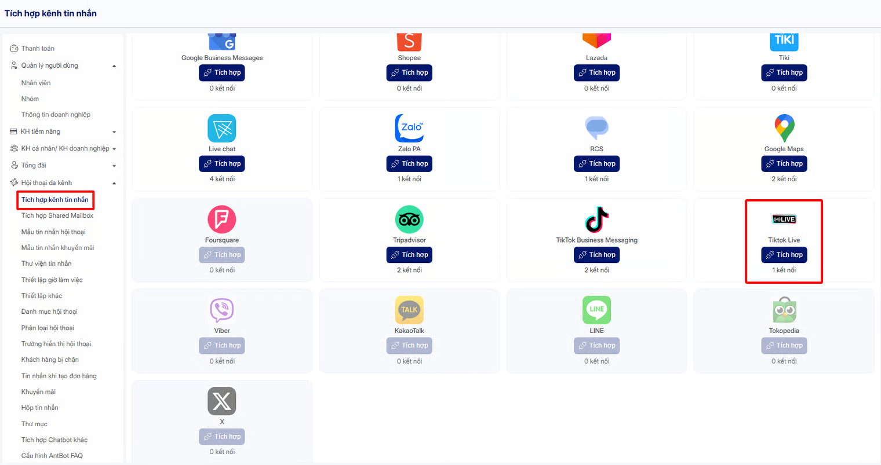Image resolution: width=881 pixels, height=465 pixels.
Task: Collapse the Quản lý người dùng section
Action: click(x=114, y=66)
